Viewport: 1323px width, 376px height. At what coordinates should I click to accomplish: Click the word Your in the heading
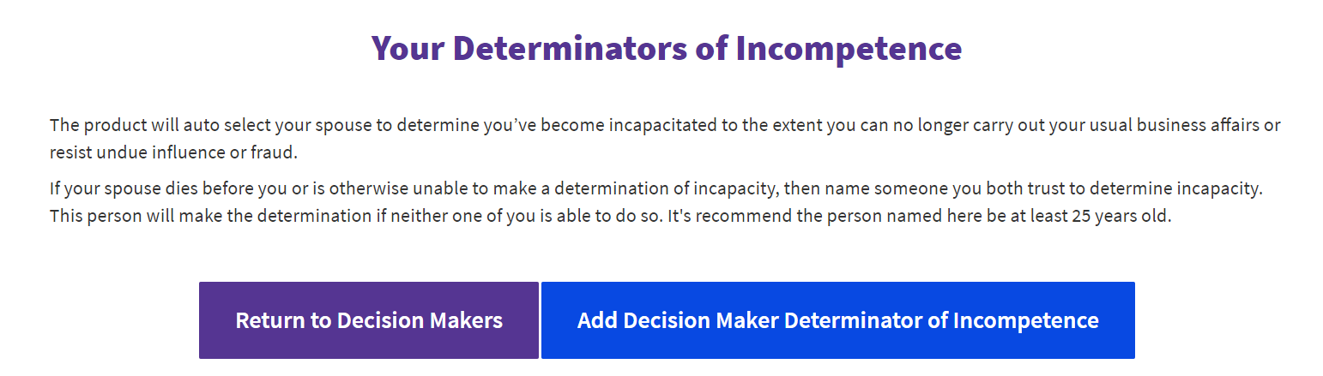click(x=408, y=48)
